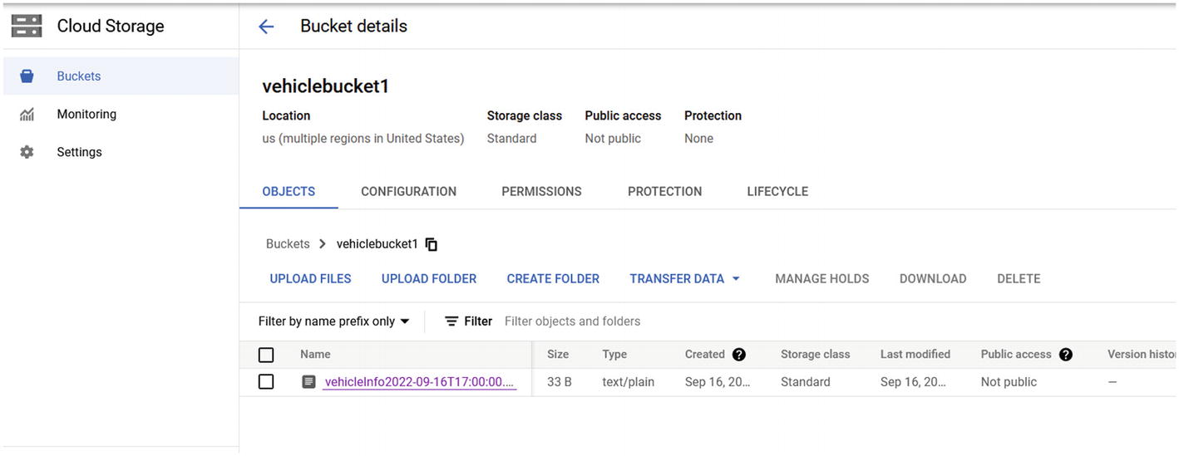
Task: Click the Buckets breadcrumb link
Action: [288, 244]
